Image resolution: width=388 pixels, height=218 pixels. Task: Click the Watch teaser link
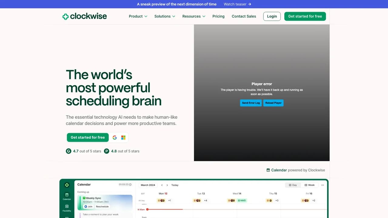tap(237, 4)
